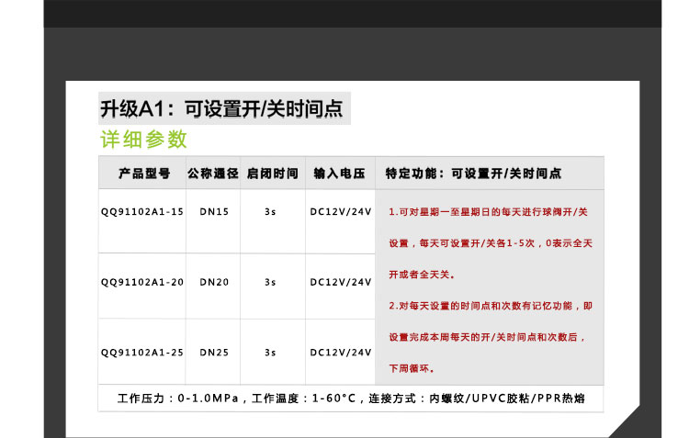Viewport: 689px width, 438px height.
Task: Click the DN15 diameter cell
Action: pyautogui.click(x=214, y=212)
